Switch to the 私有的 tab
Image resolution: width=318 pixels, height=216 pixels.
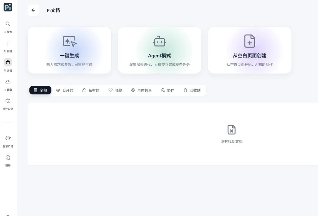[x=91, y=90]
